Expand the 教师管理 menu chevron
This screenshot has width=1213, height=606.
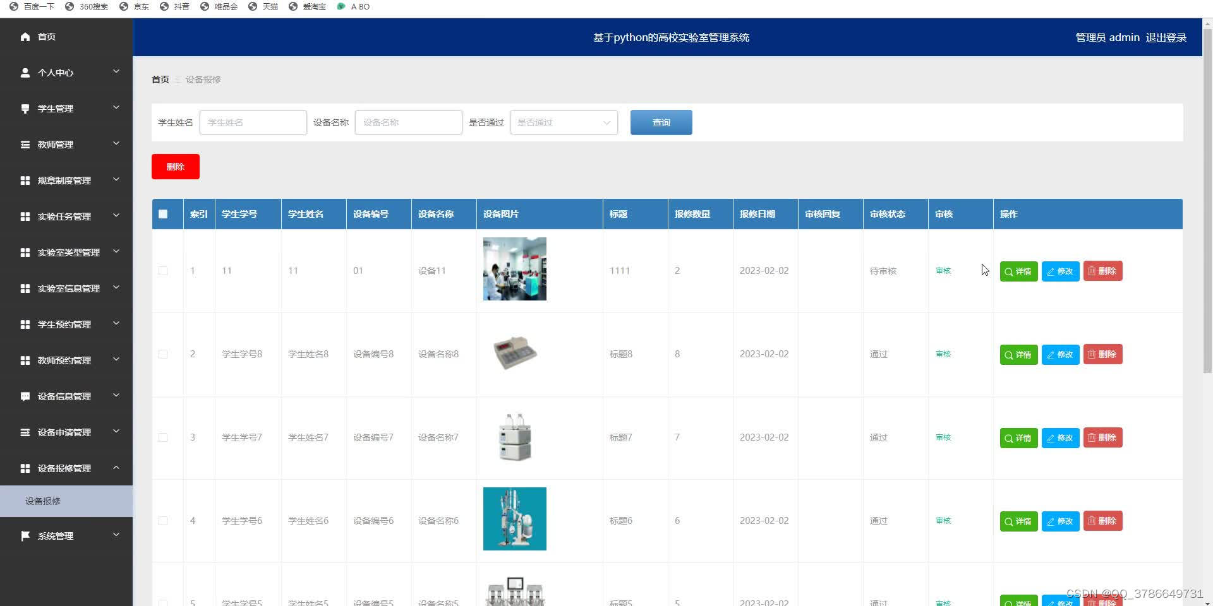coord(116,144)
